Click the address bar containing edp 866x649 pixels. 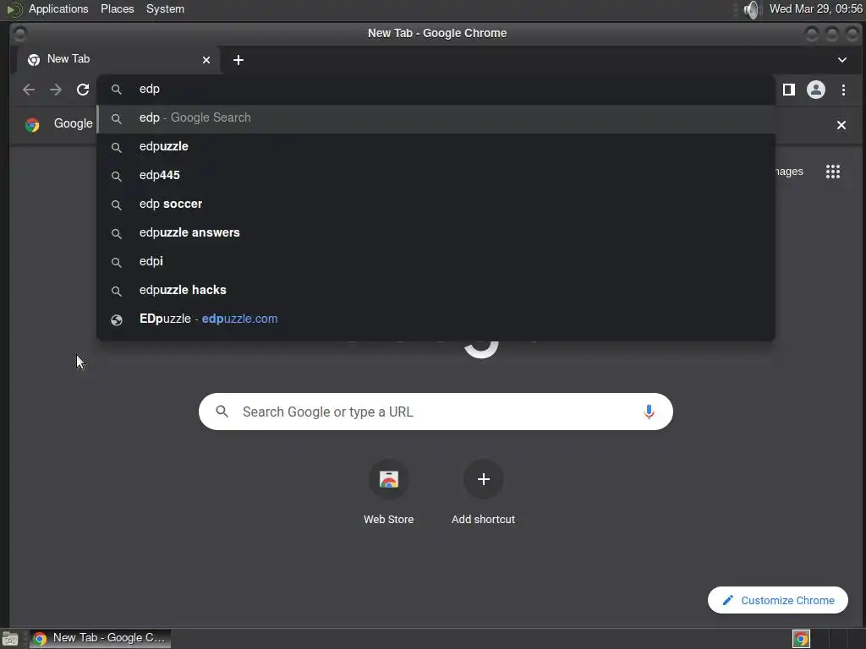(x=436, y=89)
